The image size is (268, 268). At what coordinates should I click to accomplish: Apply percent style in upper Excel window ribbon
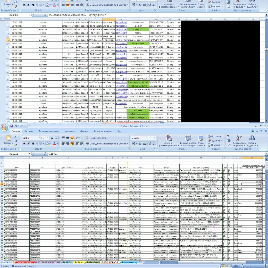[140, 5]
